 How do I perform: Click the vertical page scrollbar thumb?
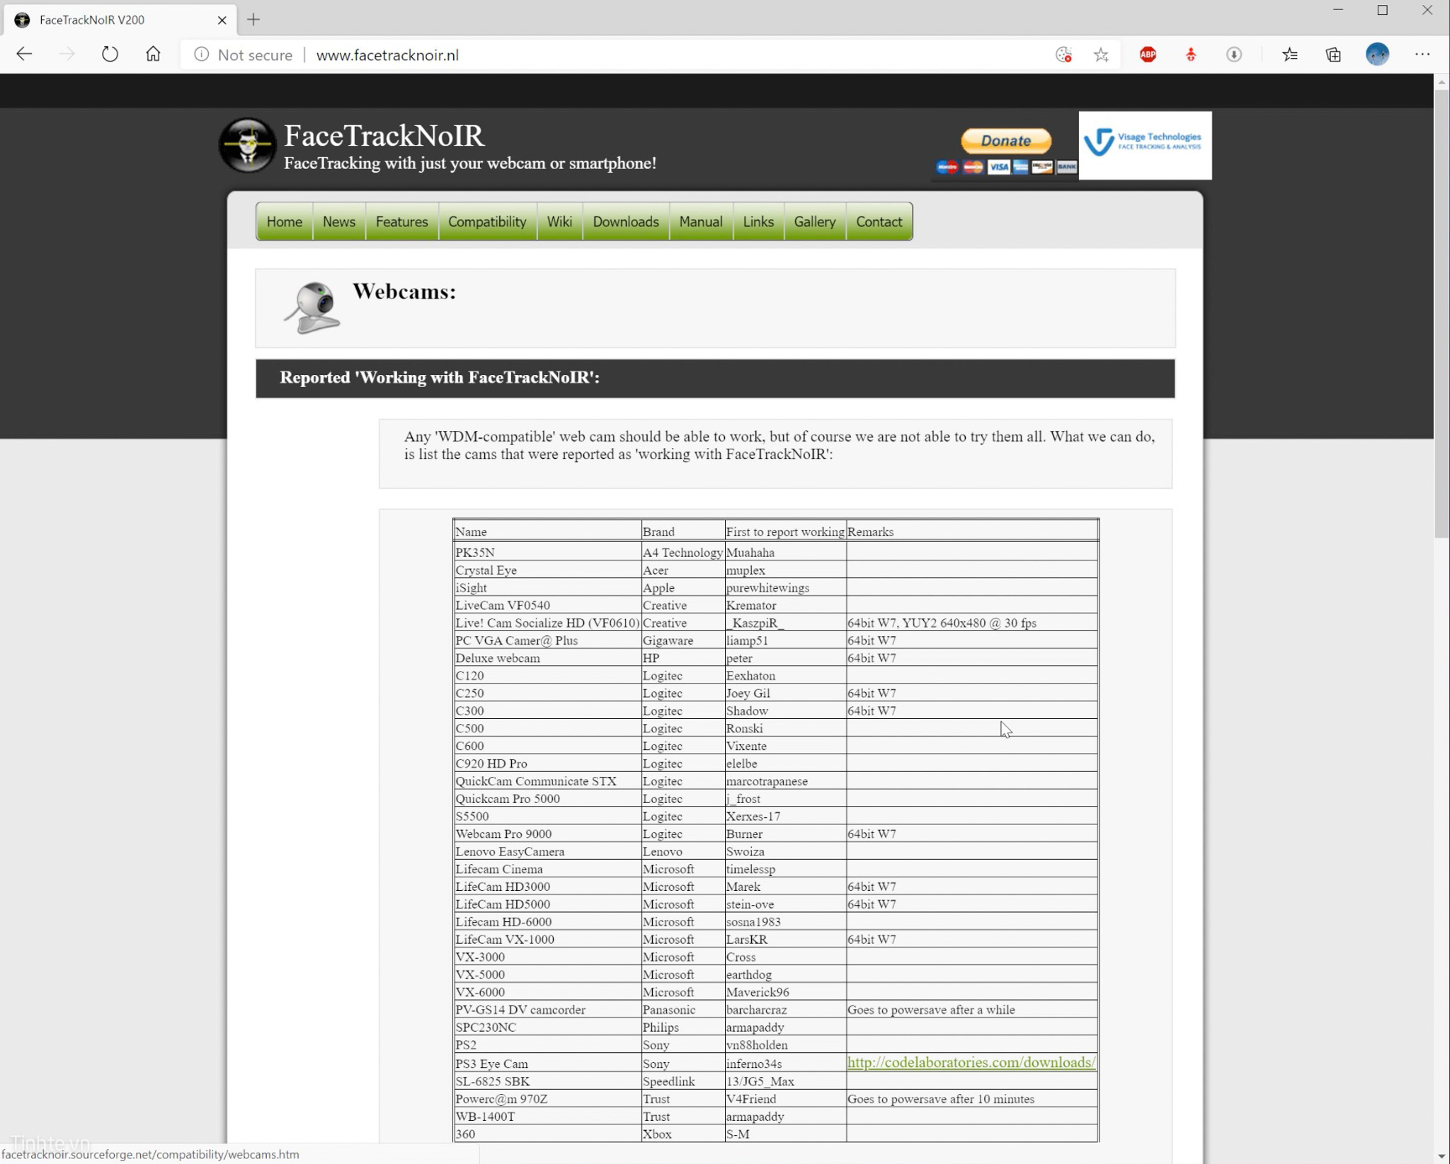[1442, 313]
